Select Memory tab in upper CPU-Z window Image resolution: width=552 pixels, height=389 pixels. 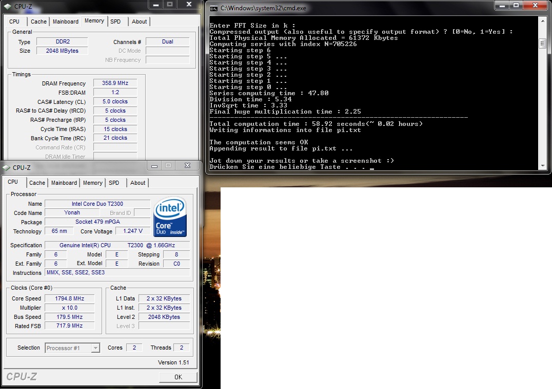click(x=94, y=20)
